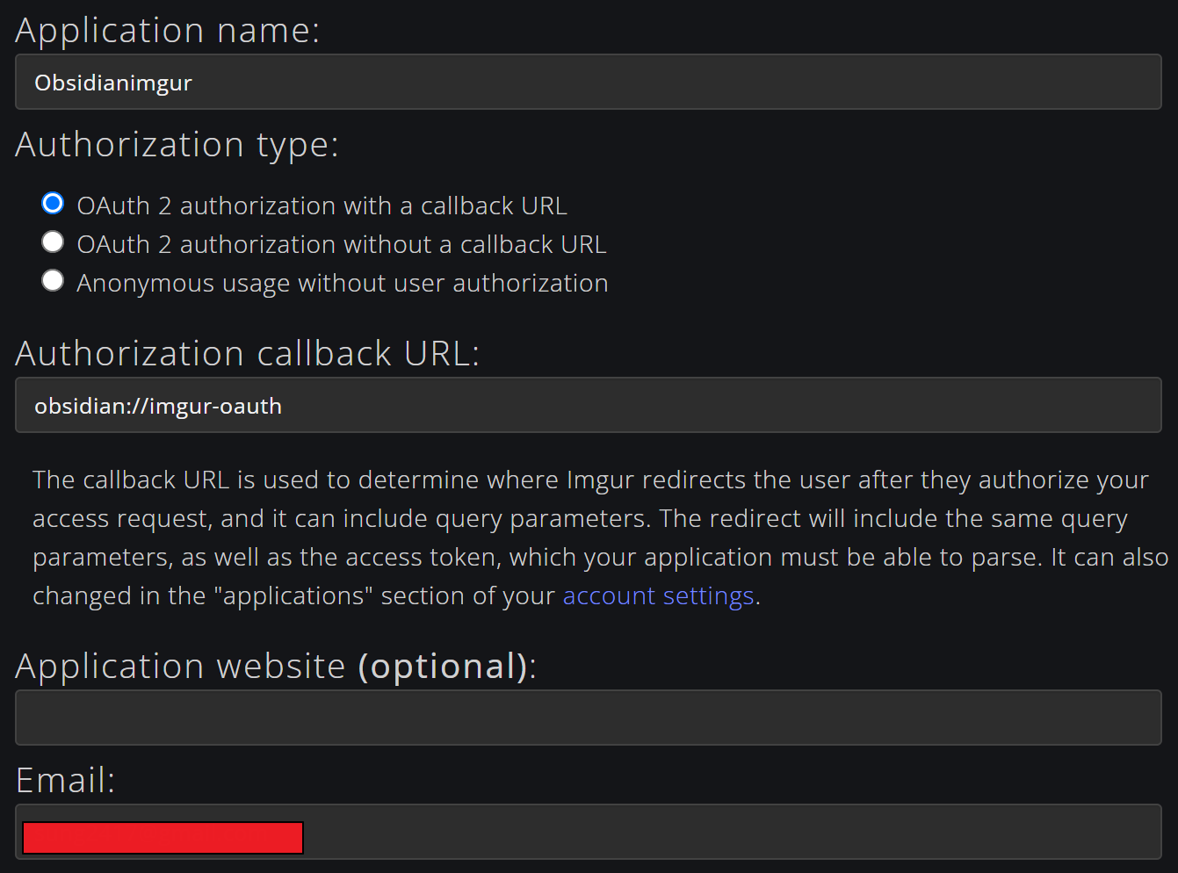The width and height of the screenshot is (1178, 873).
Task: Click the 'Application name:' heading
Action: 168,31
